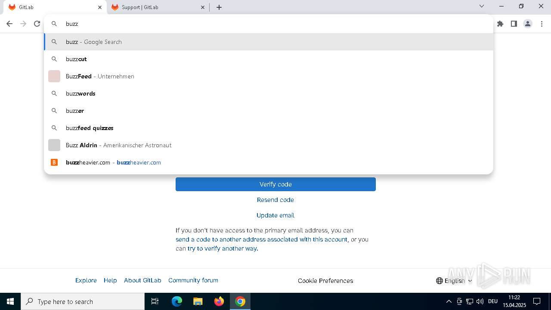The height and width of the screenshot is (310, 551).
Task: Click the Resend code link
Action: pos(275,200)
